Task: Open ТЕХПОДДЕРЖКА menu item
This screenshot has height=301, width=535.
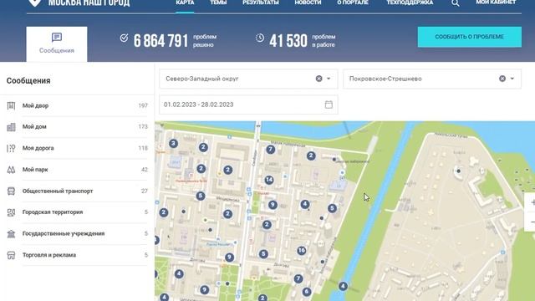Action: pos(410,3)
